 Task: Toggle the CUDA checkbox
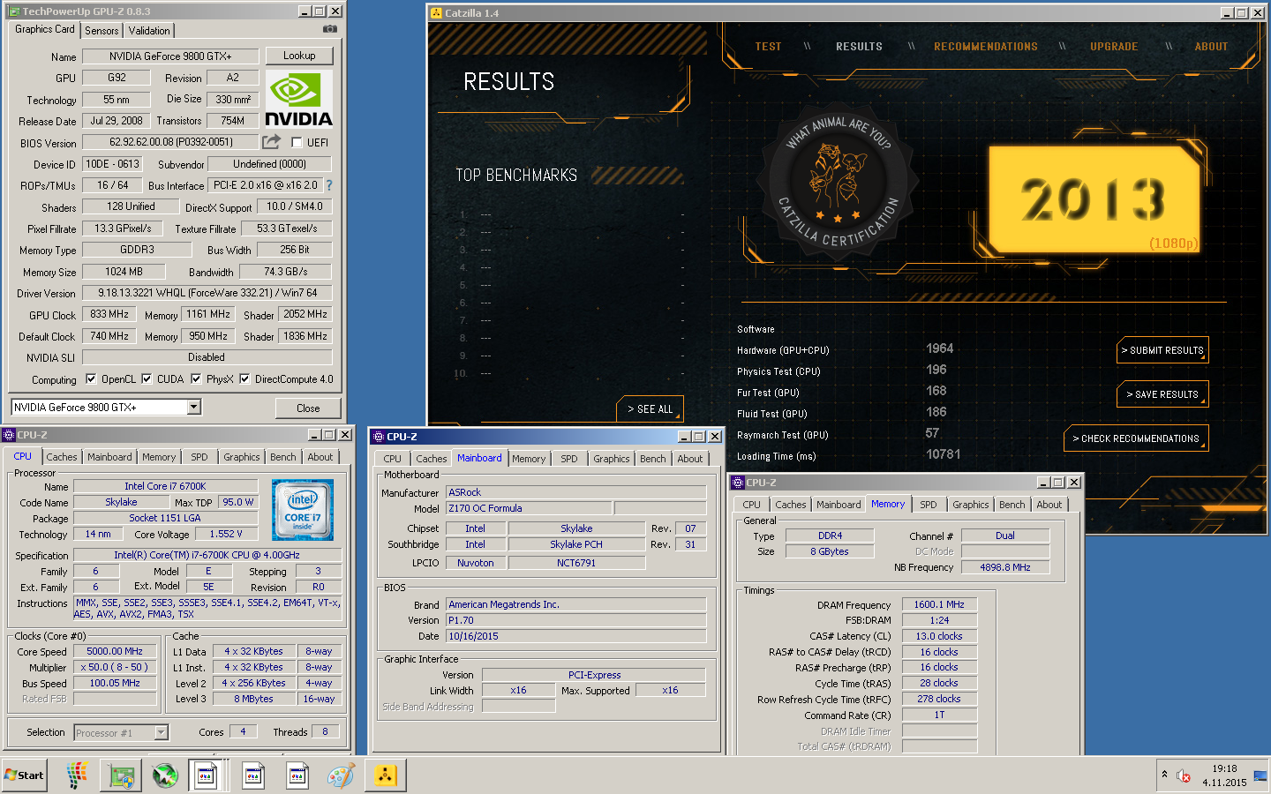(x=147, y=379)
